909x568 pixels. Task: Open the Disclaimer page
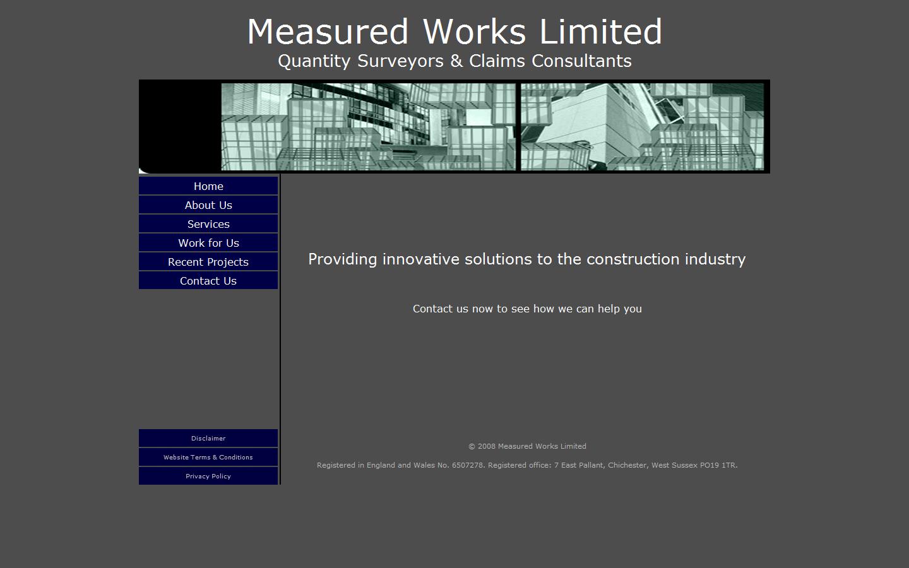click(x=208, y=438)
